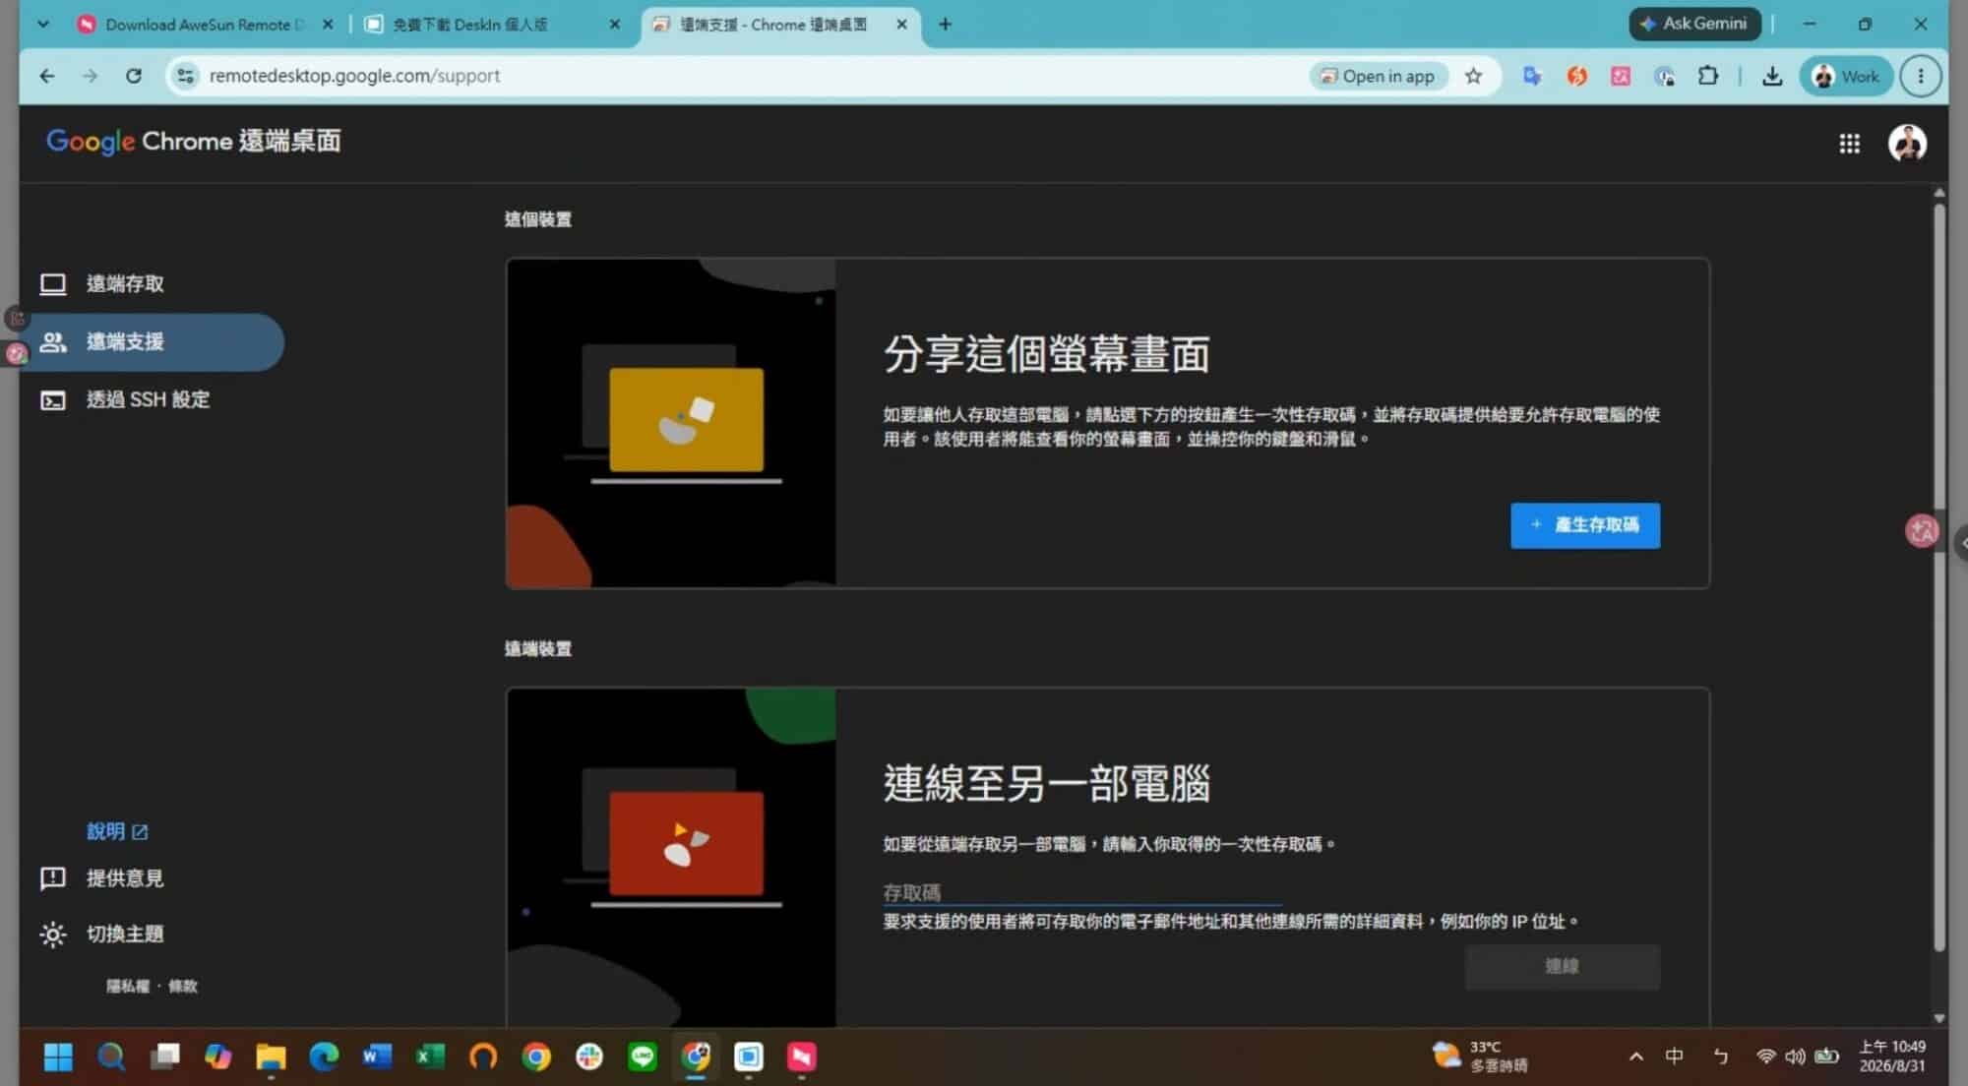Select 遠端支援 sidebar item
The image size is (1968, 1086).
[x=151, y=342]
